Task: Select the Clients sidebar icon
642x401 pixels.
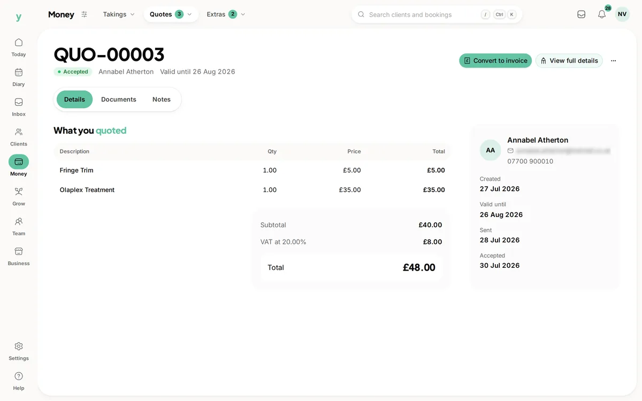Action: click(x=19, y=132)
